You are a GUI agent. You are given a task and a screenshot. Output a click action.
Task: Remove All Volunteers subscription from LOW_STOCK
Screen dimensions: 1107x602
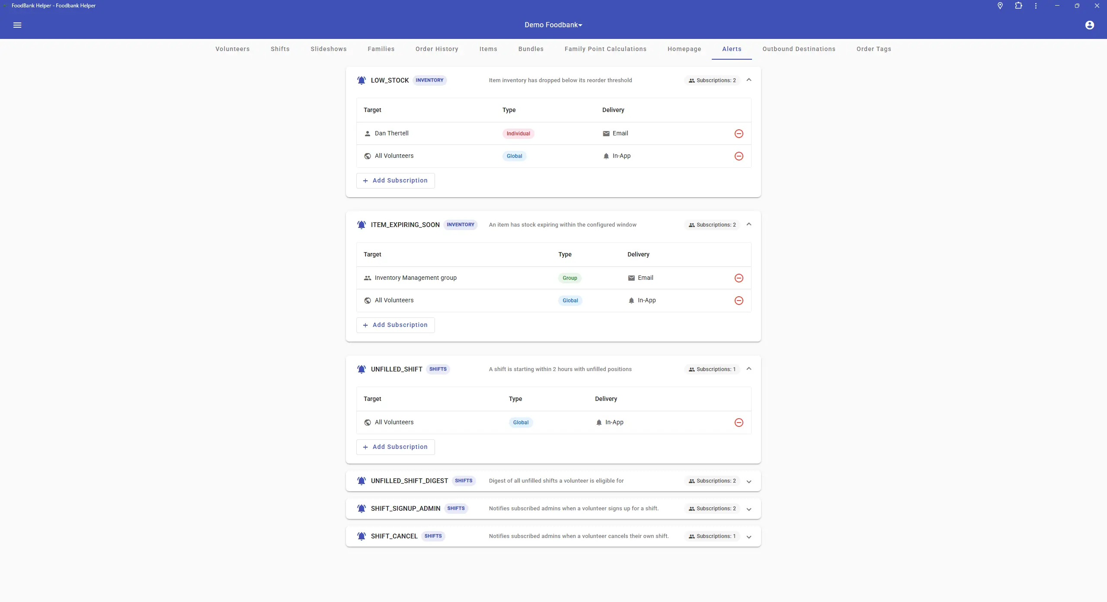click(739, 156)
